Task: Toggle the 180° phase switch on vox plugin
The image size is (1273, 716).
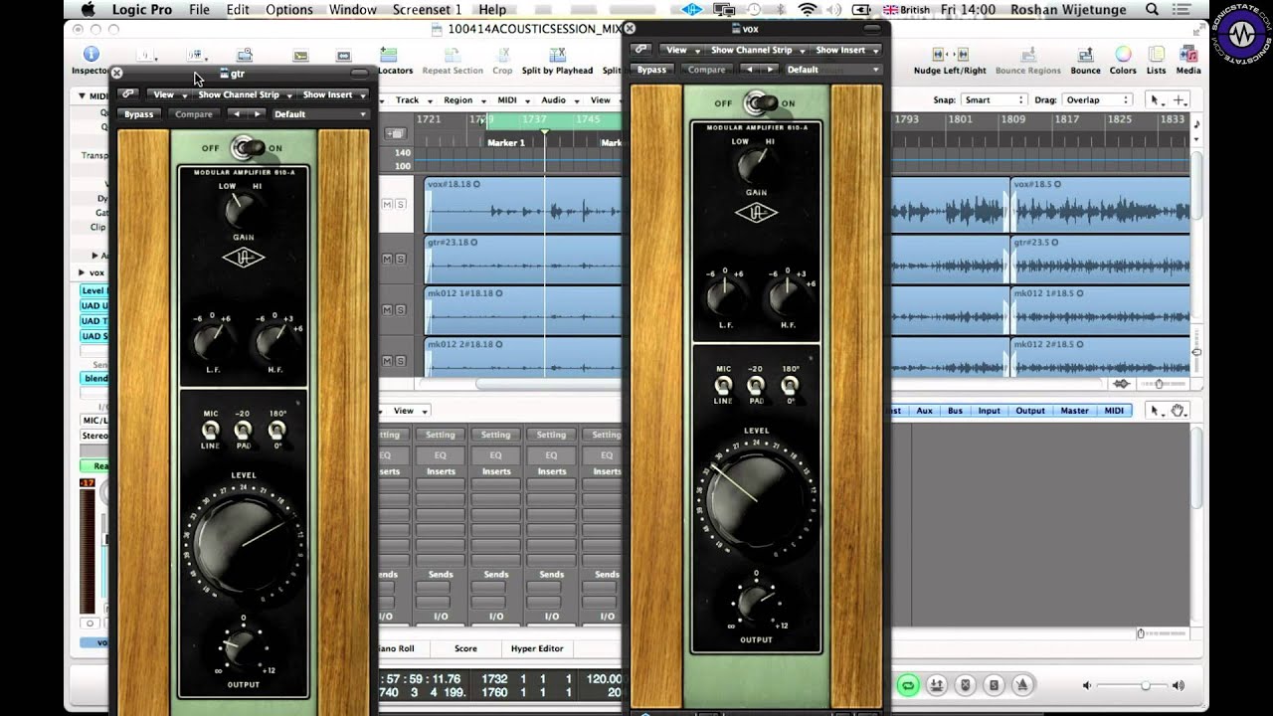Action: pyautogui.click(x=790, y=385)
